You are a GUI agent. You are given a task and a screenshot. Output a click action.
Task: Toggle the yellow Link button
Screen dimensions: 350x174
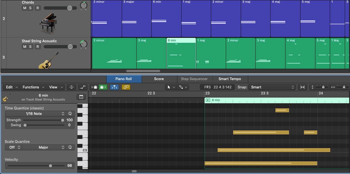coord(126,87)
